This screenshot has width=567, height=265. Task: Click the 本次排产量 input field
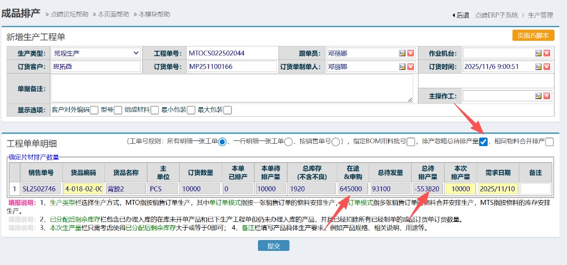460,189
